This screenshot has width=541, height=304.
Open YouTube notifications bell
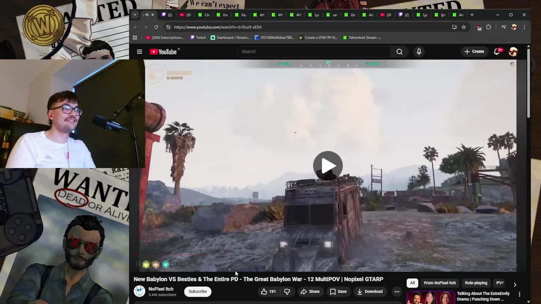coord(497,52)
